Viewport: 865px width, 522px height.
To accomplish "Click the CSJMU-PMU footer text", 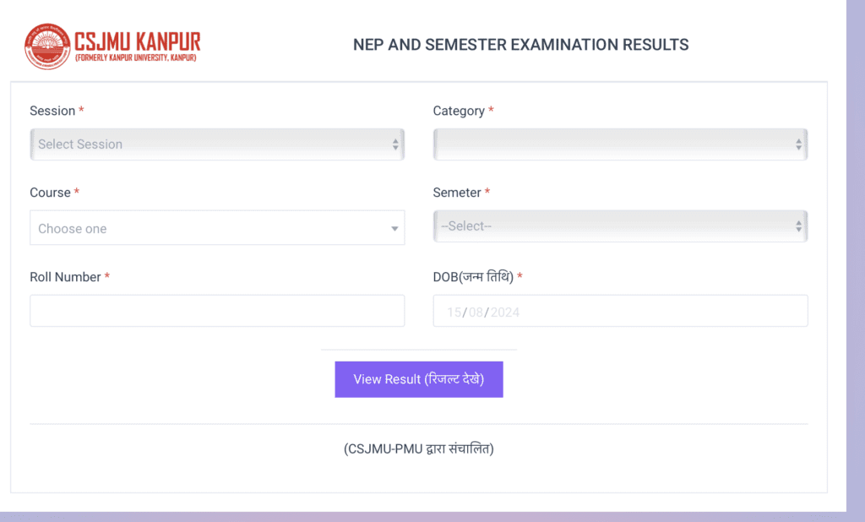I will (419, 449).
